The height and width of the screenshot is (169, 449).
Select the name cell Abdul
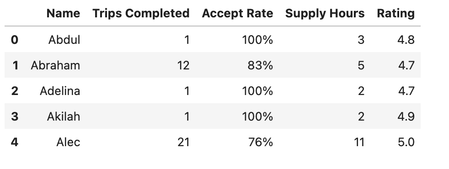[64, 40]
